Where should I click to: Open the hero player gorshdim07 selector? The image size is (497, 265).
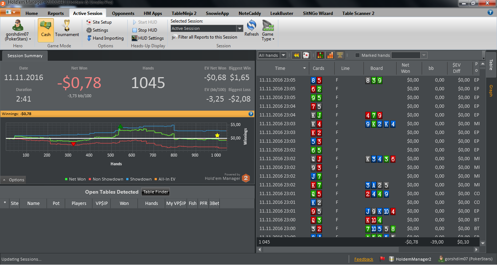[x=17, y=30]
